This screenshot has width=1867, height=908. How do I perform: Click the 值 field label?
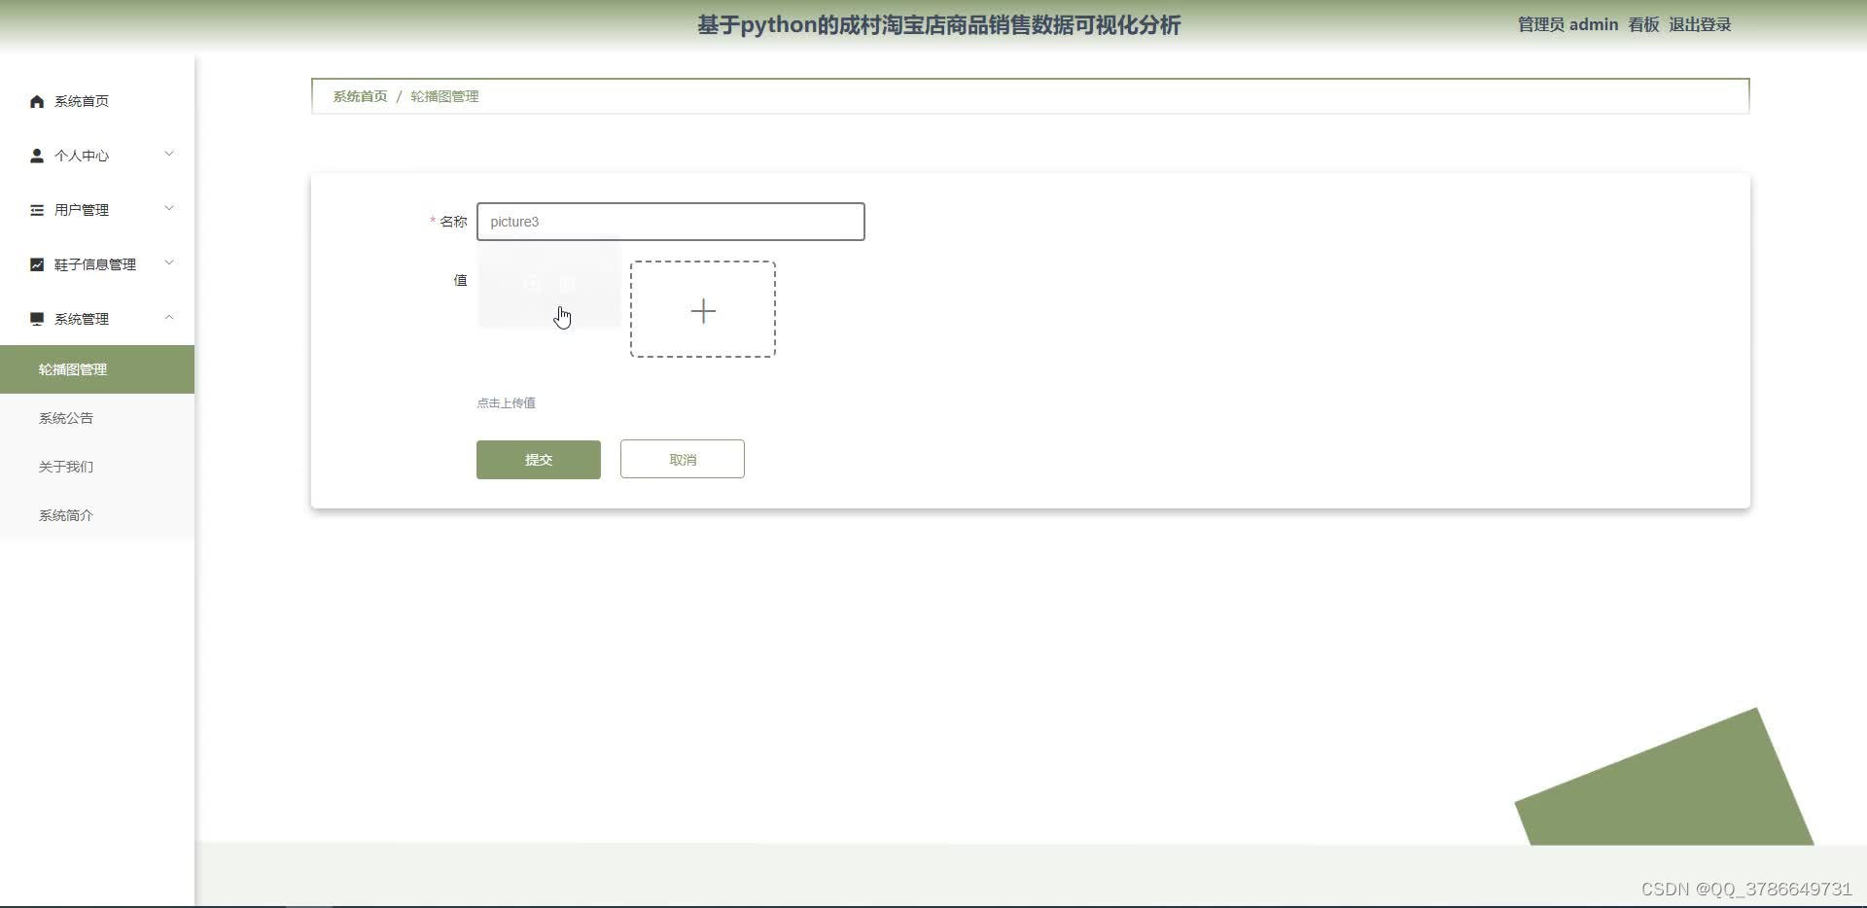pyautogui.click(x=460, y=280)
